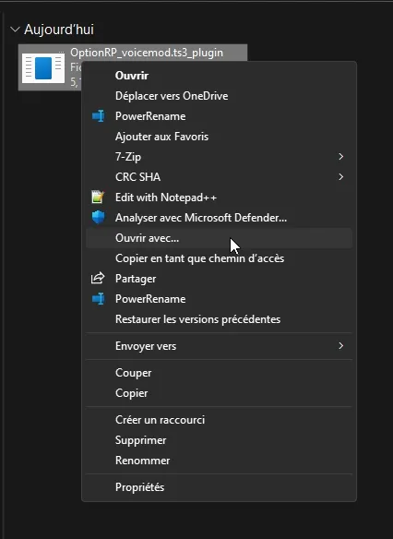Choose Créer un raccourci
The image size is (393, 539).
point(219,420)
